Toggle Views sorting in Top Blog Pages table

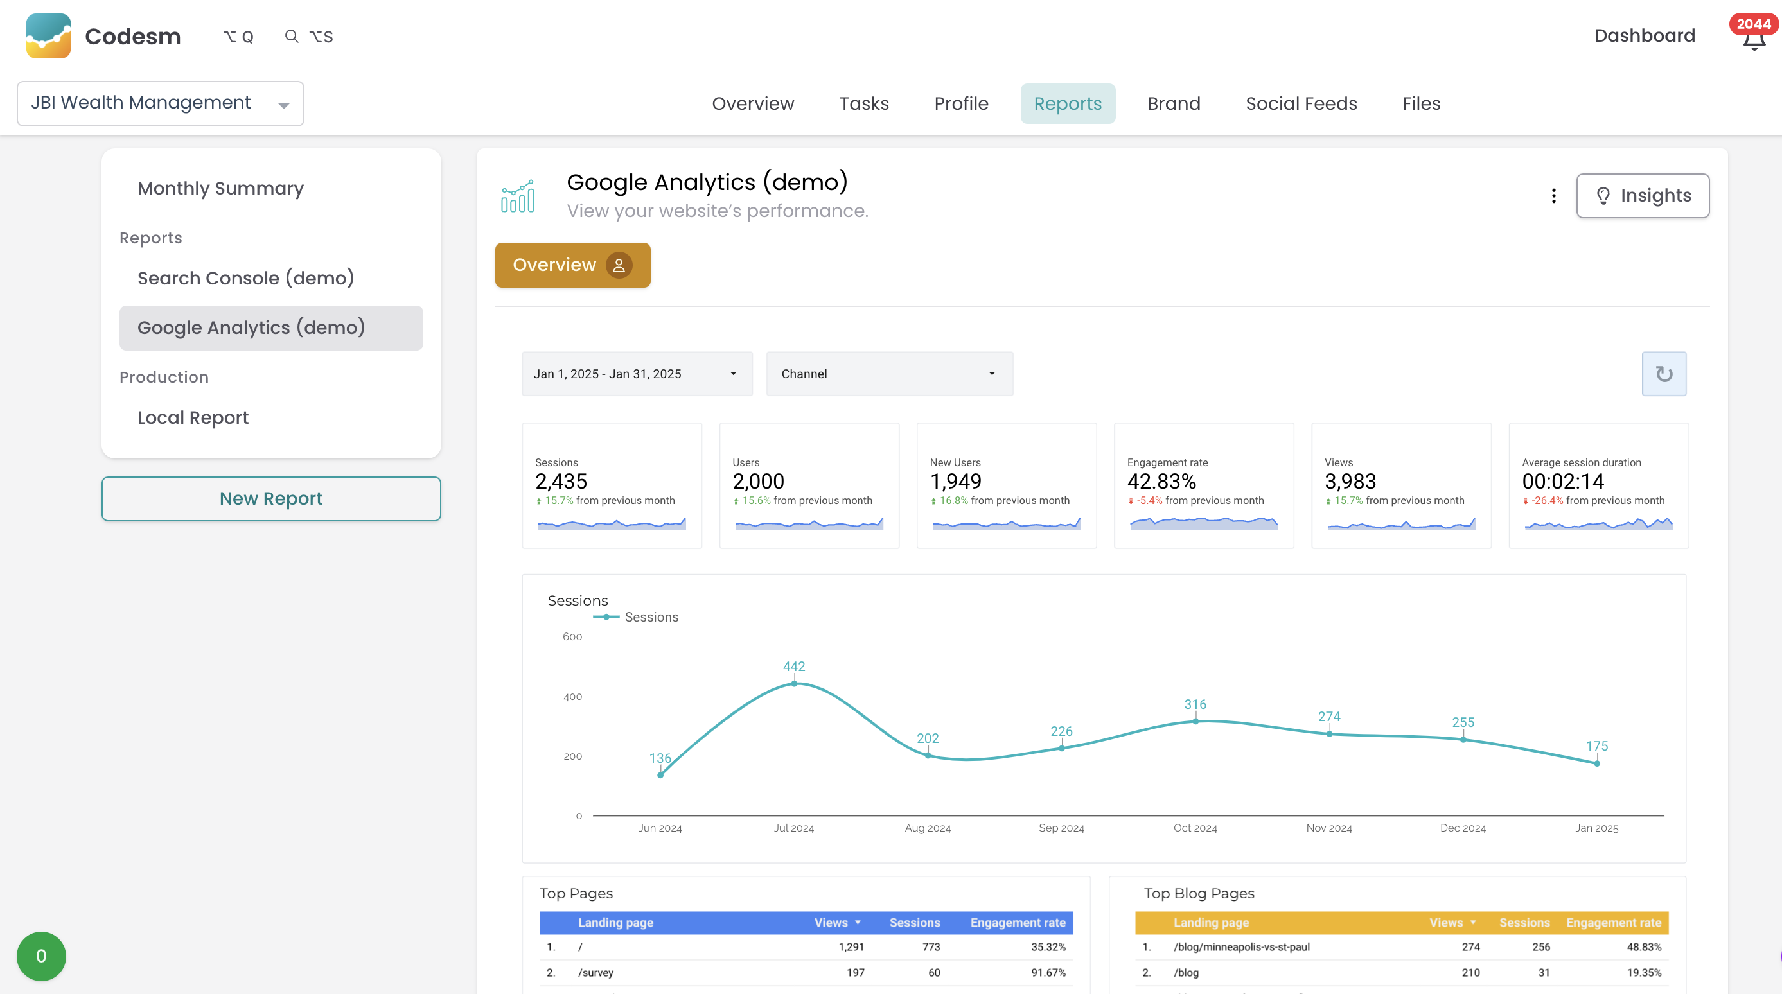pyautogui.click(x=1474, y=922)
